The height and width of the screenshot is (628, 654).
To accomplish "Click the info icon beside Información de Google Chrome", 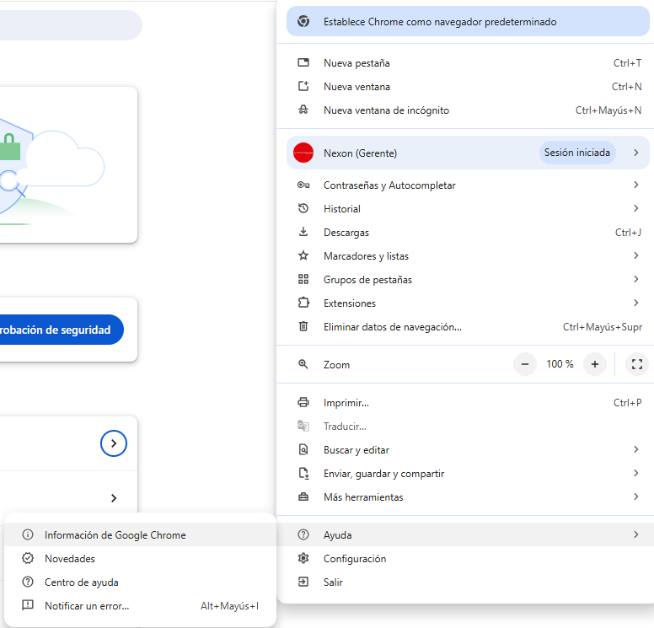I will click(28, 534).
